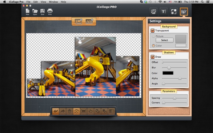The height and width of the screenshot is (133, 213).
Task: Click the Select picture button
Action: [x=165, y=40]
